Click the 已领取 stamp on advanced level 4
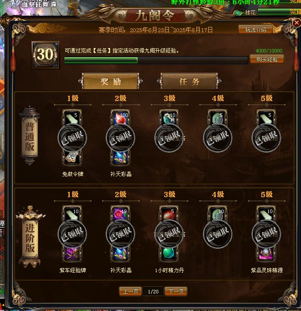301x311 pixels. pyautogui.click(x=217, y=234)
